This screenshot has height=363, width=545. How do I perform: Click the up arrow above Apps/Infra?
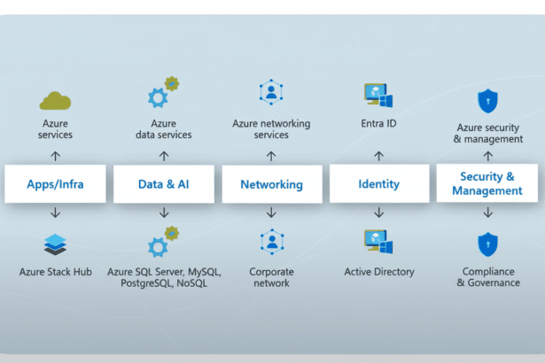[56, 156]
